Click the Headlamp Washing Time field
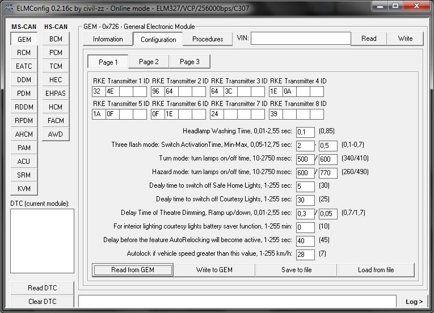The height and width of the screenshot is (313, 434). click(x=305, y=132)
